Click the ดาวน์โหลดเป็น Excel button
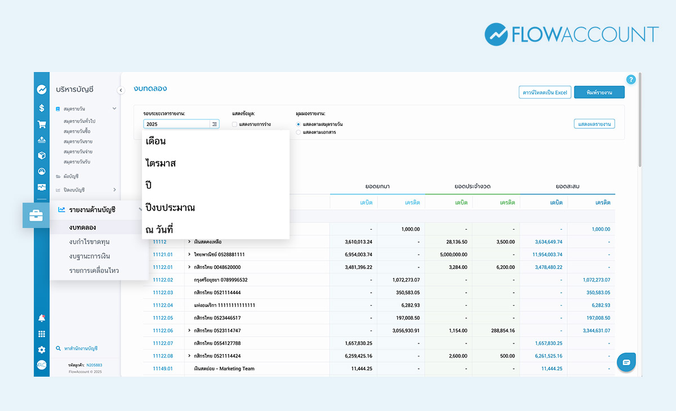Viewport: 676px width, 411px height. (545, 92)
